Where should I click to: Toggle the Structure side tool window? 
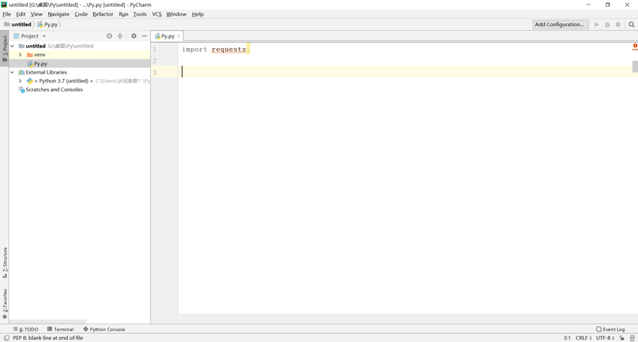pyautogui.click(x=5, y=262)
